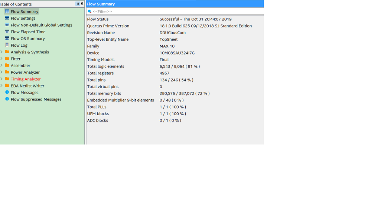Open Flow Suppressed Messages
The width and height of the screenshot is (371, 209).
click(x=36, y=99)
